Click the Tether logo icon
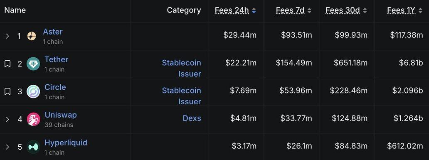 [x=33, y=64]
